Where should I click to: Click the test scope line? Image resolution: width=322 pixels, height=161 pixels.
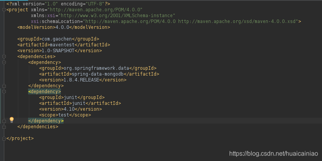tap(65, 115)
